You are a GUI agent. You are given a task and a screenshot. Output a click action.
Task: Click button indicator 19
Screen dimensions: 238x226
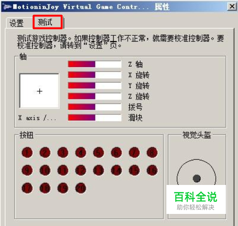[x=63, y=188]
